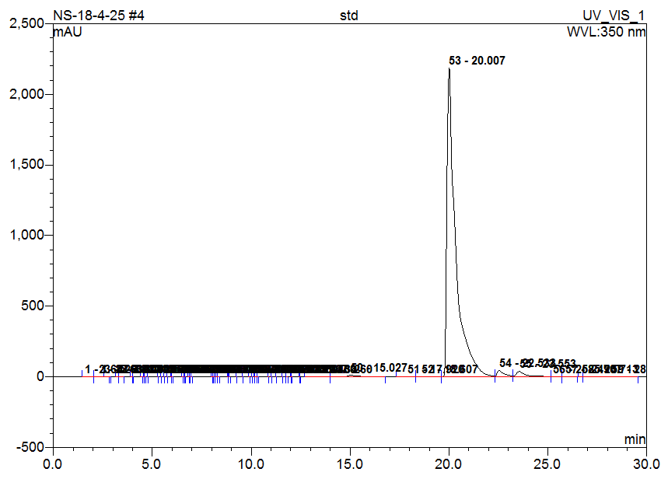Click the std title at top center
This screenshot has height=479, width=668.
pos(349,16)
